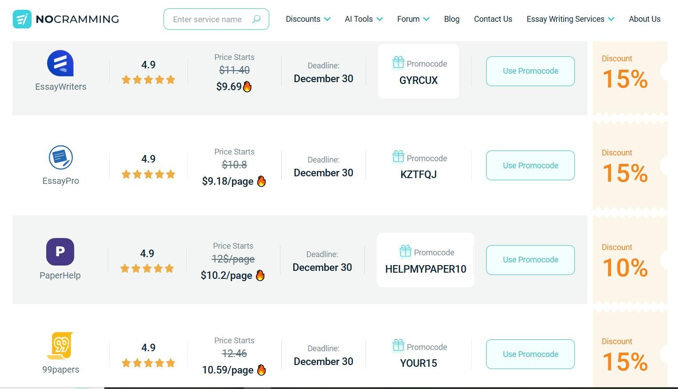Click the service name search input field
Screen dimensions: 678x389
coord(209,19)
